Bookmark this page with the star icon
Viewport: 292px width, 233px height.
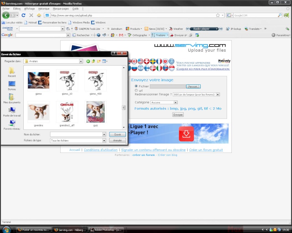(218, 15)
